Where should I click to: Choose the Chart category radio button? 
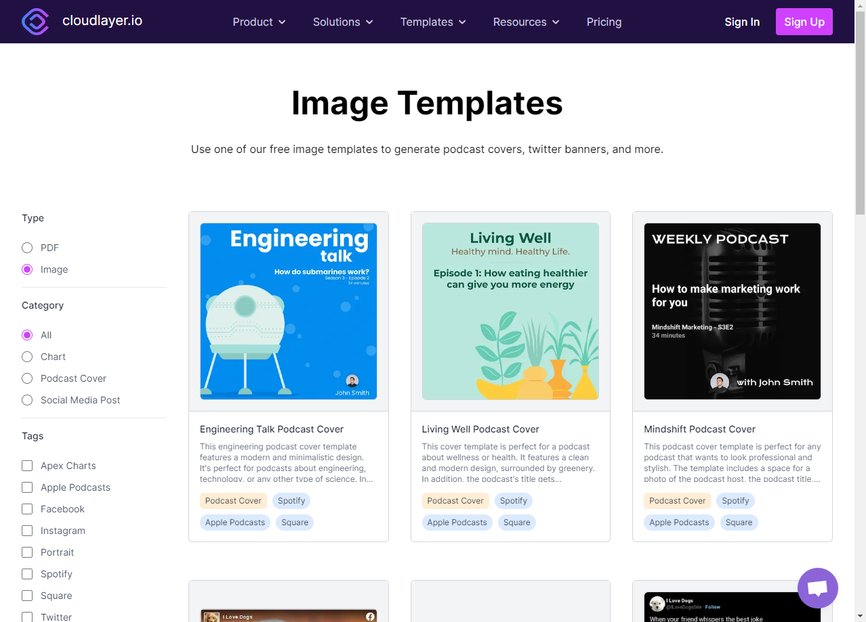pos(26,357)
